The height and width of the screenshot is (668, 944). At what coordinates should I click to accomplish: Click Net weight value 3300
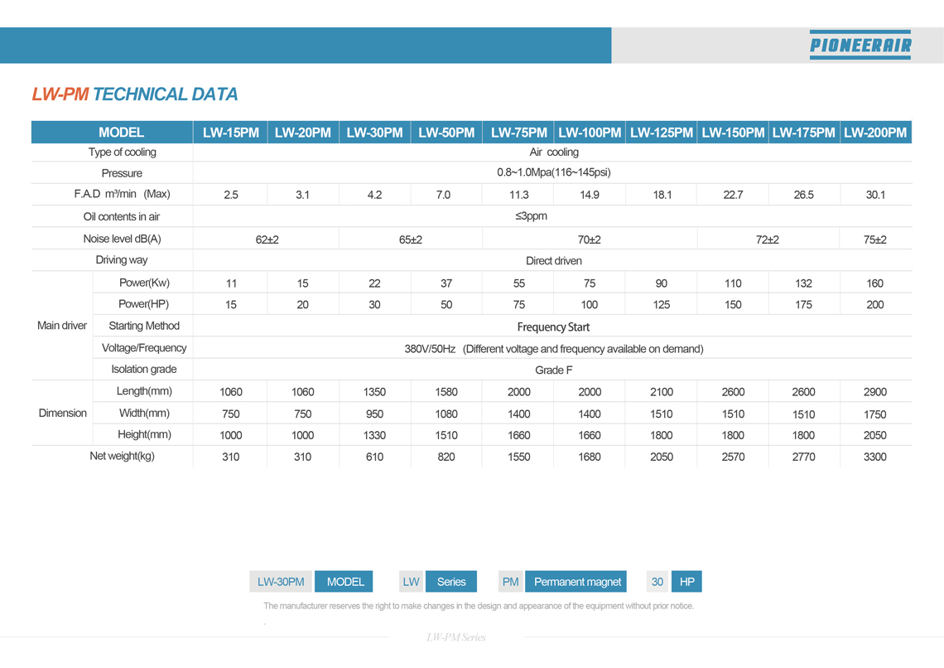pyautogui.click(x=874, y=457)
